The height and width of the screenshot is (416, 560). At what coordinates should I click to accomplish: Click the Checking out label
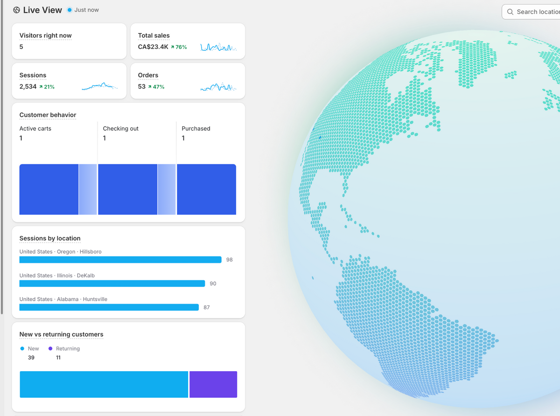121,129
